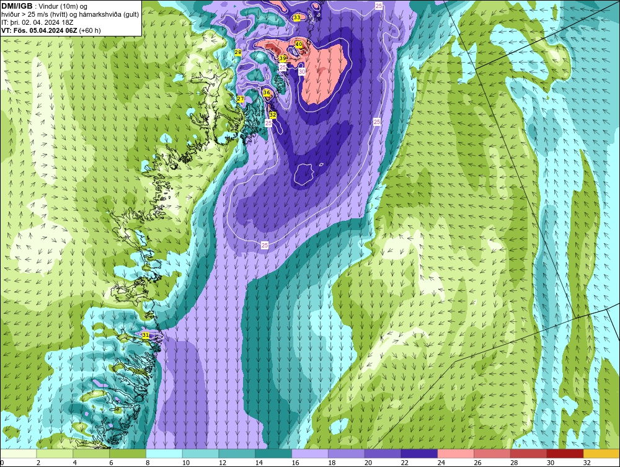
Task: Select the legend scale value 24
Action: (x=441, y=463)
